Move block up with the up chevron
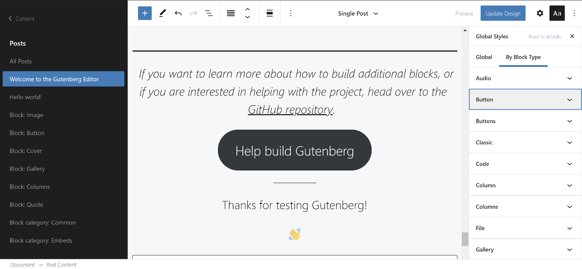 pyautogui.click(x=247, y=9)
